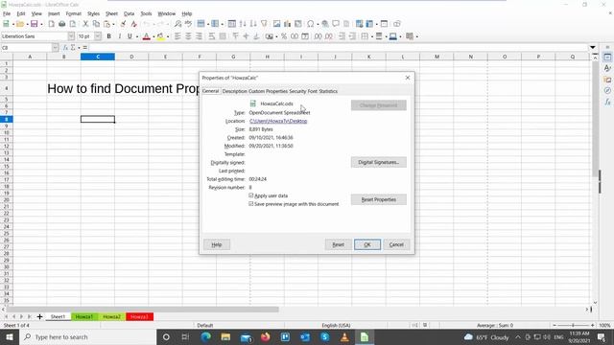Click the Borders toolbar icon
Image resolution: width=614 pixels, height=345 pixels.
coord(365,36)
